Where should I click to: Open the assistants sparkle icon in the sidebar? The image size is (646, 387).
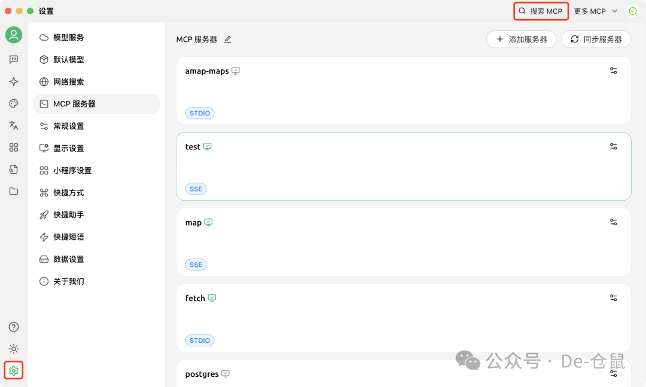(13, 81)
